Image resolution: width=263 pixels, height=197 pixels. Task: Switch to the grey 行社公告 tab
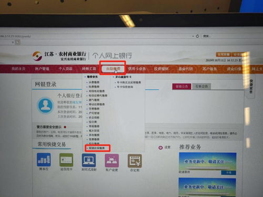pos(201,86)
